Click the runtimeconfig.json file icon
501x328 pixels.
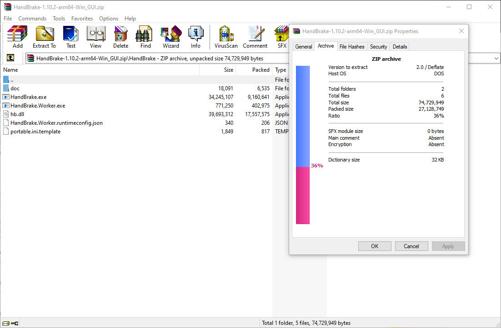(6, 123)
